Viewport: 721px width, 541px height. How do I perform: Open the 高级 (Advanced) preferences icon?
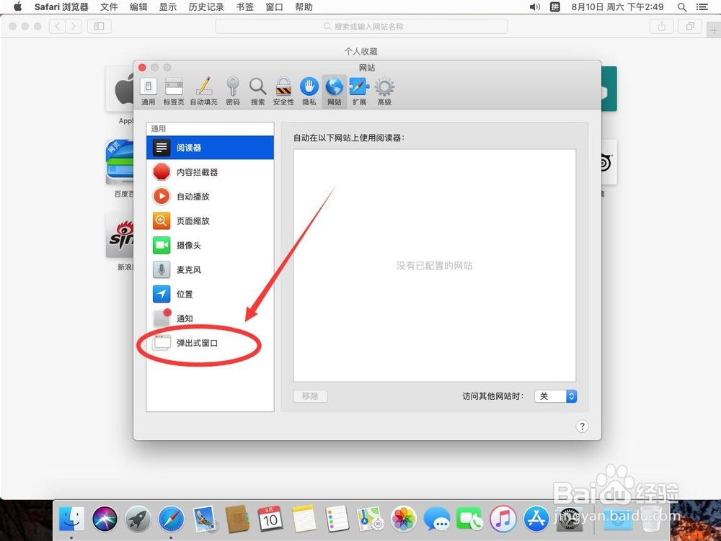point(384,89)
